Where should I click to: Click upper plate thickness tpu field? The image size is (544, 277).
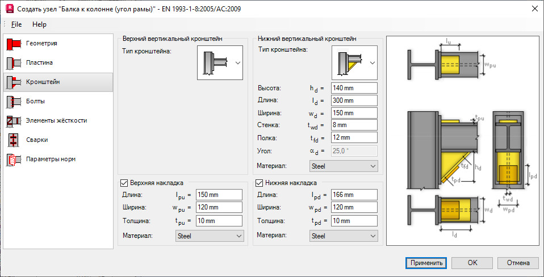click(219, 221)
